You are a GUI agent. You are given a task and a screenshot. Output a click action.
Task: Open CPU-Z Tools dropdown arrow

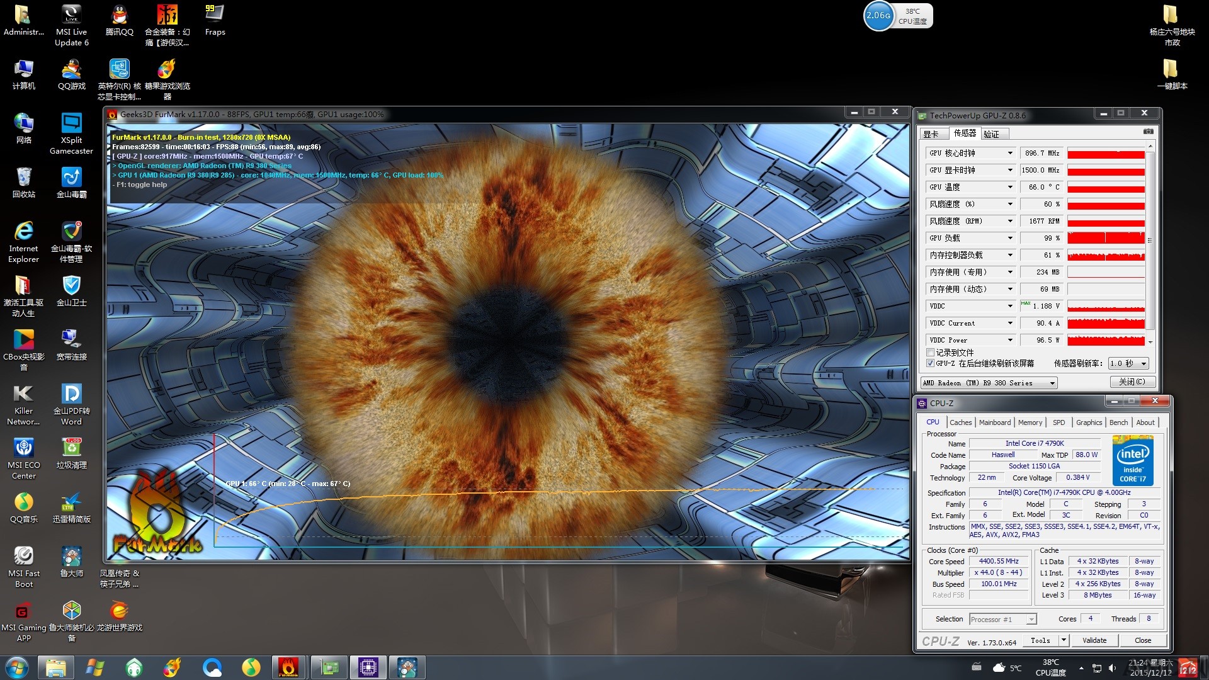pos(1064,640)
